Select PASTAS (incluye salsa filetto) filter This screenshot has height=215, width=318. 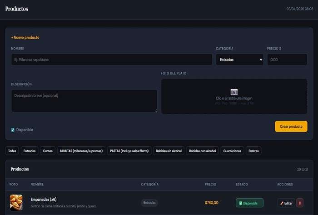click(129, 151)
